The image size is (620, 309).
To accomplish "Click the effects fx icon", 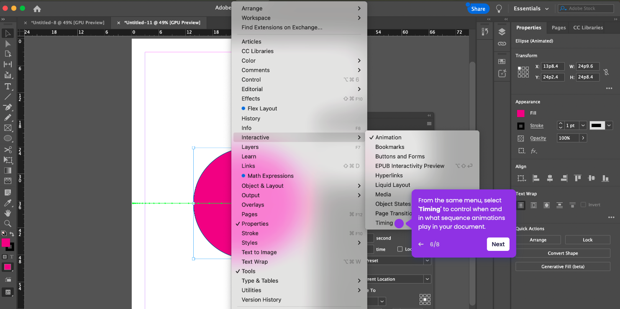I will (x=534, y=151).
